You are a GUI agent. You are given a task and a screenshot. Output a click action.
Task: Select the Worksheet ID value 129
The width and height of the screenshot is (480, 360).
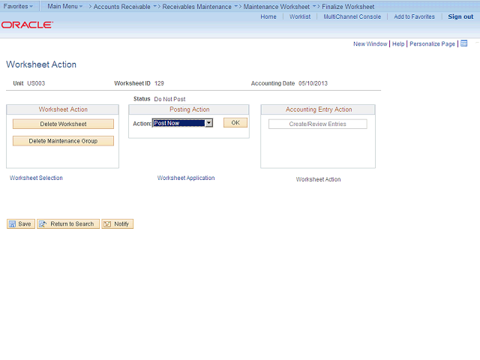(159, 83)
